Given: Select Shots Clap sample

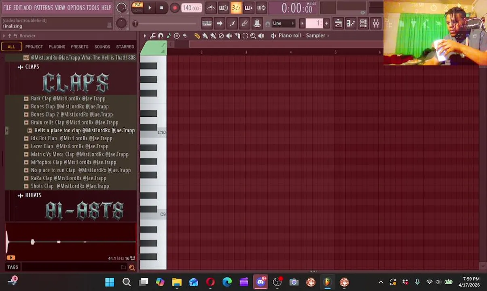Looking at the screenshot, I should pyautogui.click(x=70, y=186).
